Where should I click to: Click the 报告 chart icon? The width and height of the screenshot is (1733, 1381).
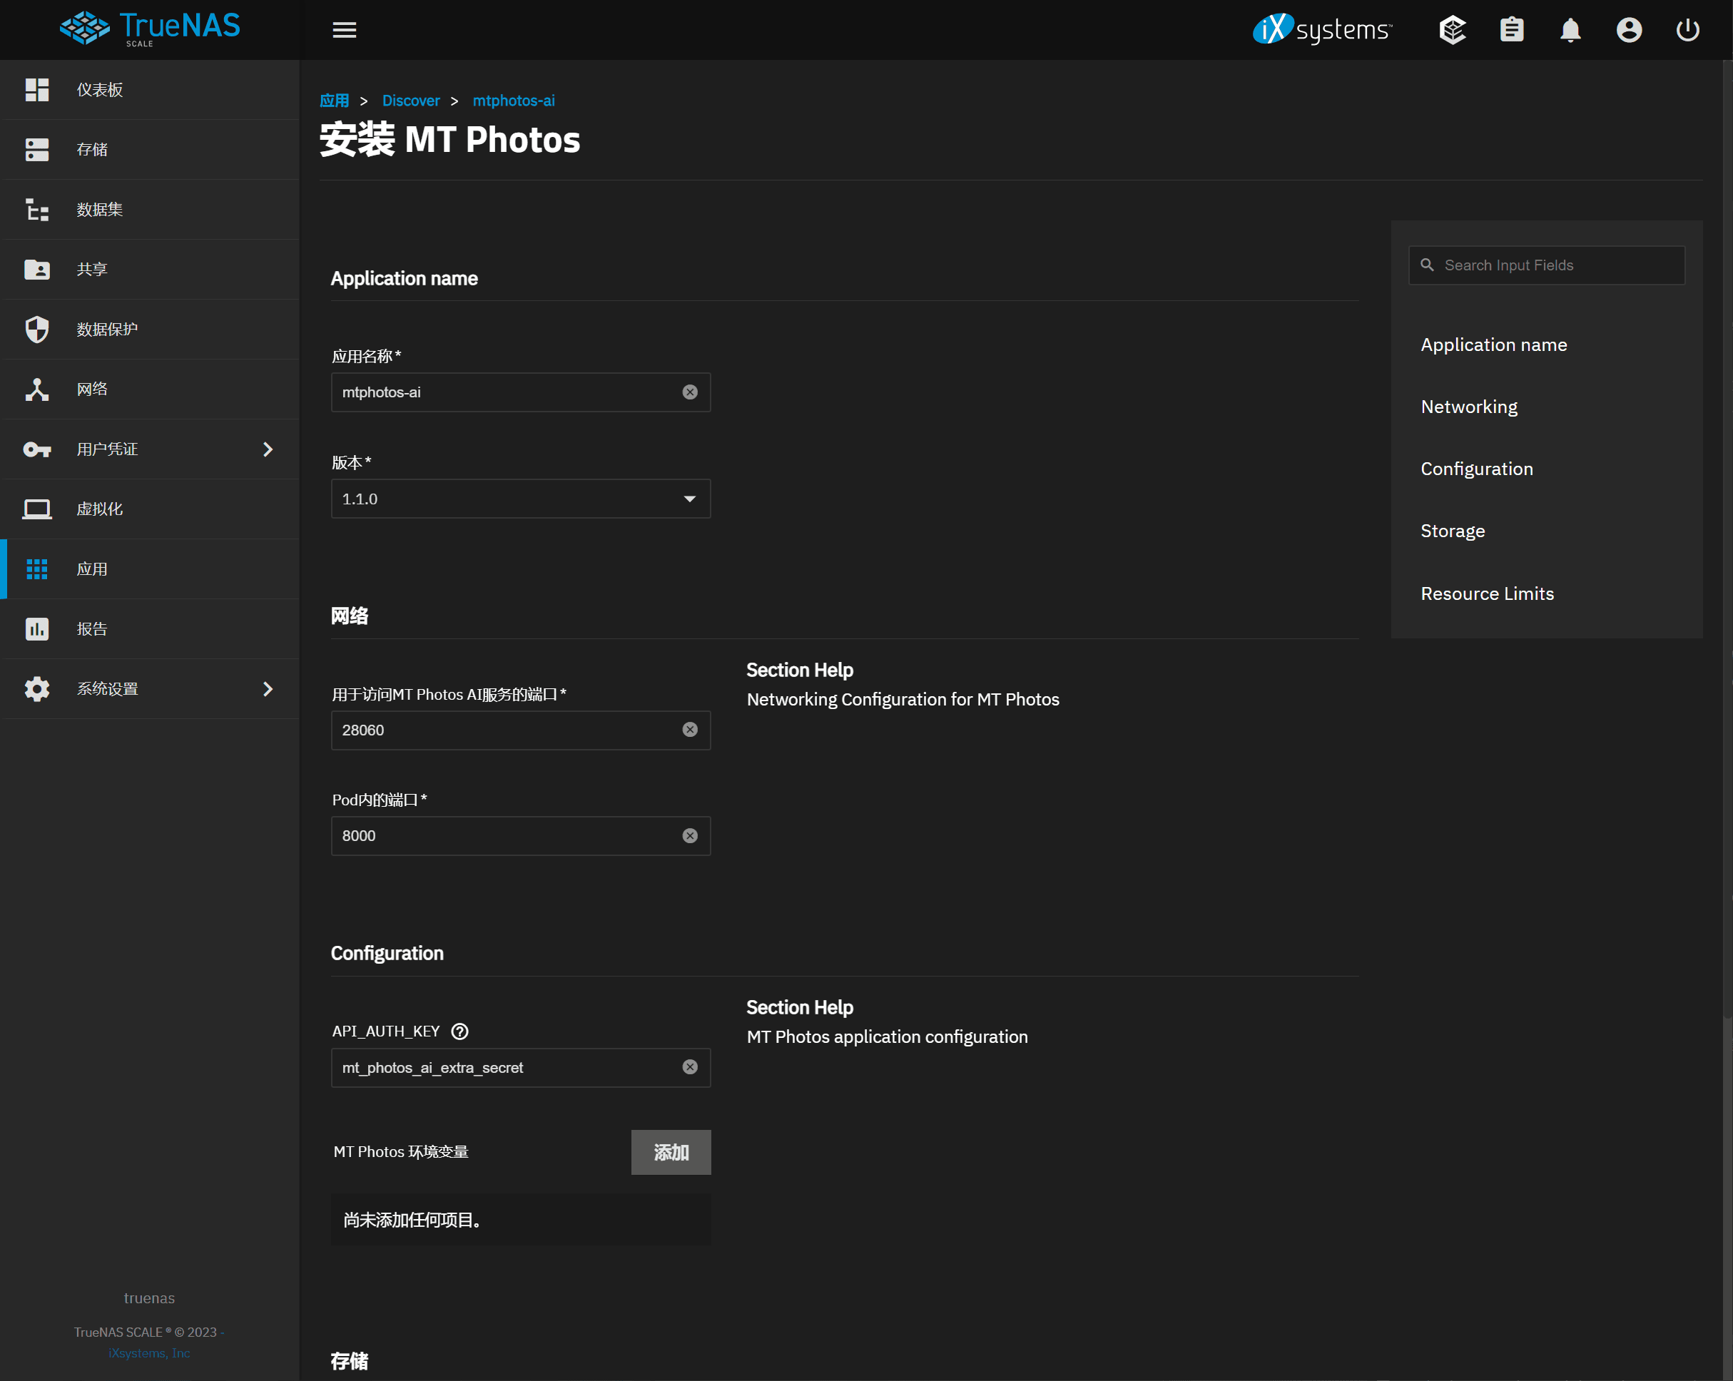(x=37, y=628)
